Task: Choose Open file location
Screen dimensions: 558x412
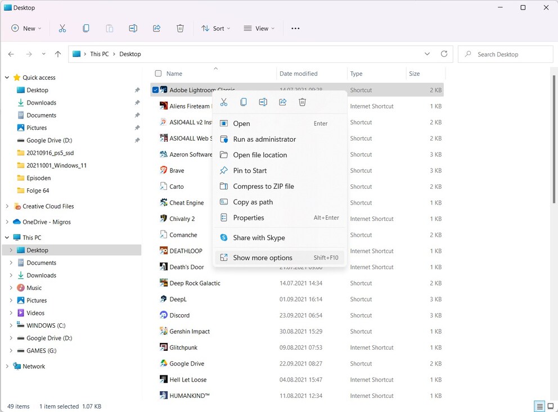Action: click(x=280, y=155)
